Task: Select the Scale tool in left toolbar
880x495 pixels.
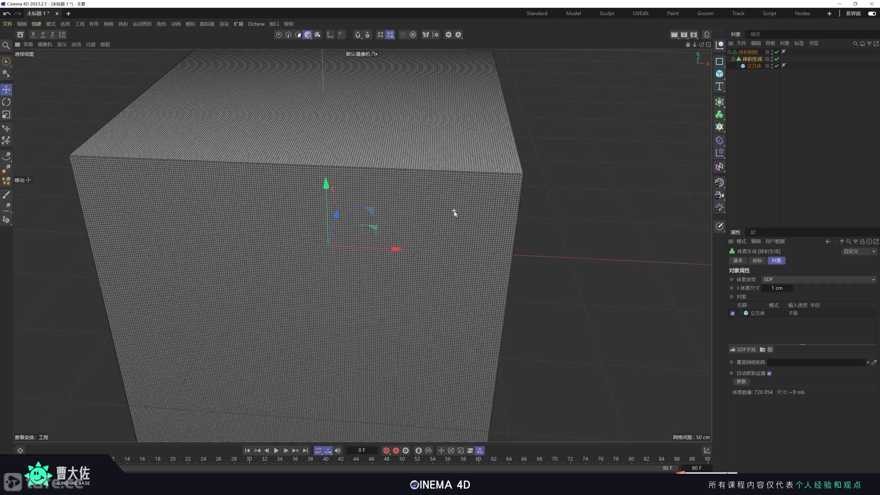Action: coord(6,114)
